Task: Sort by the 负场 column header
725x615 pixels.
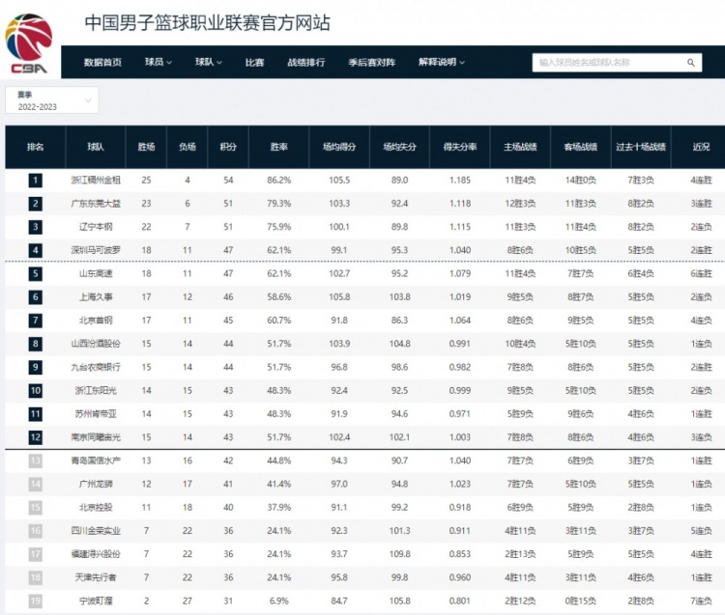Action: coord(188,147)
